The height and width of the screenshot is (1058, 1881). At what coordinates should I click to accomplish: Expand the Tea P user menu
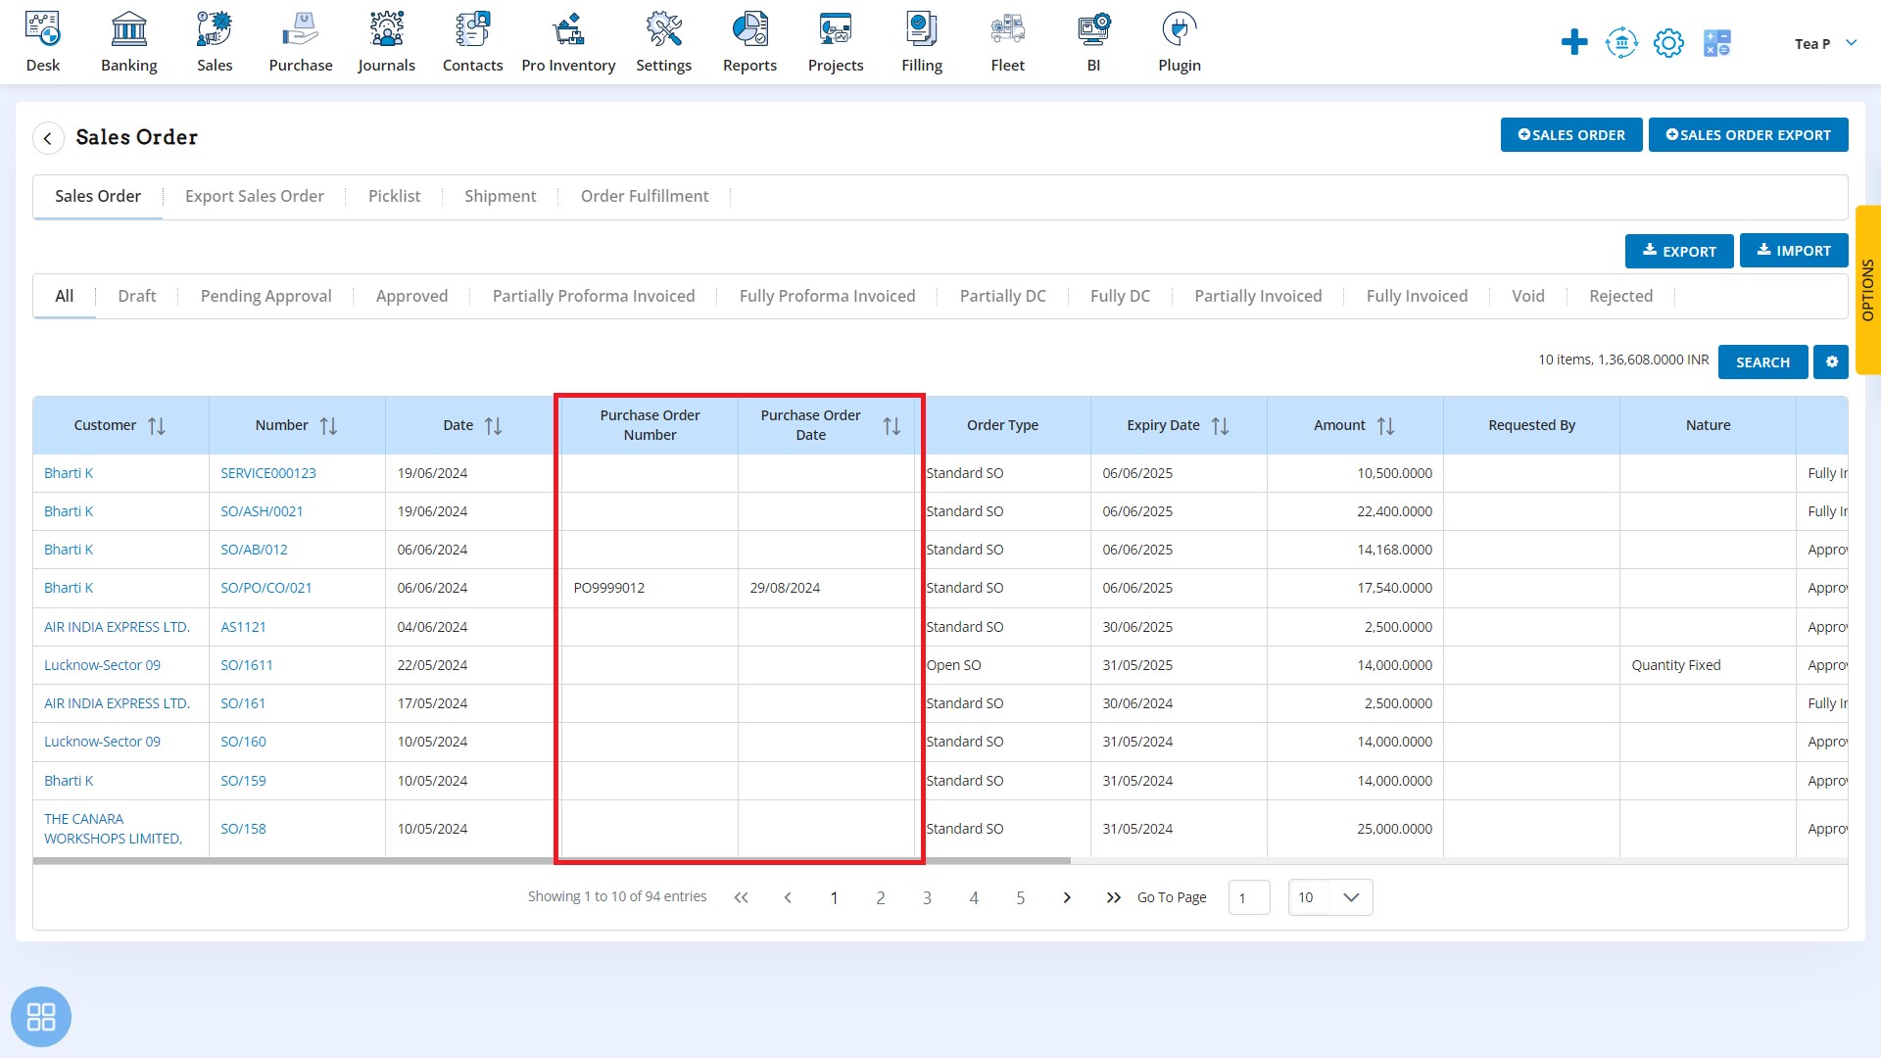coord(1825,43)
